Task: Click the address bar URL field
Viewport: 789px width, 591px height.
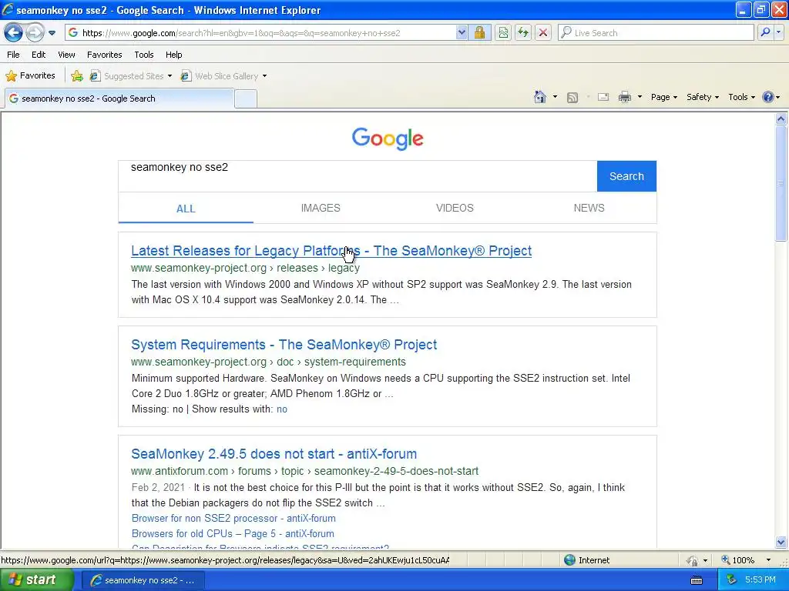Action: pos(260,33)
